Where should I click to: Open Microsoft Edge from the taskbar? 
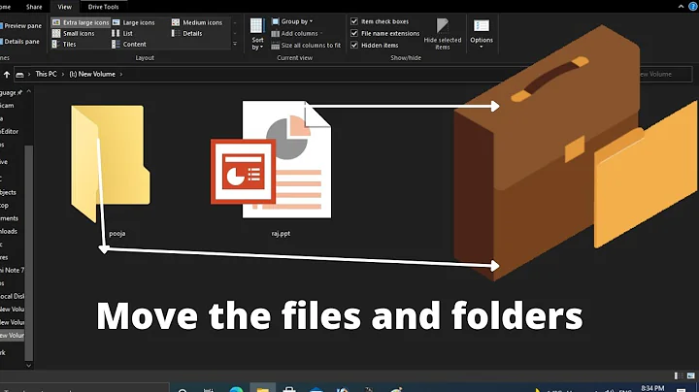tap(236, 389)
